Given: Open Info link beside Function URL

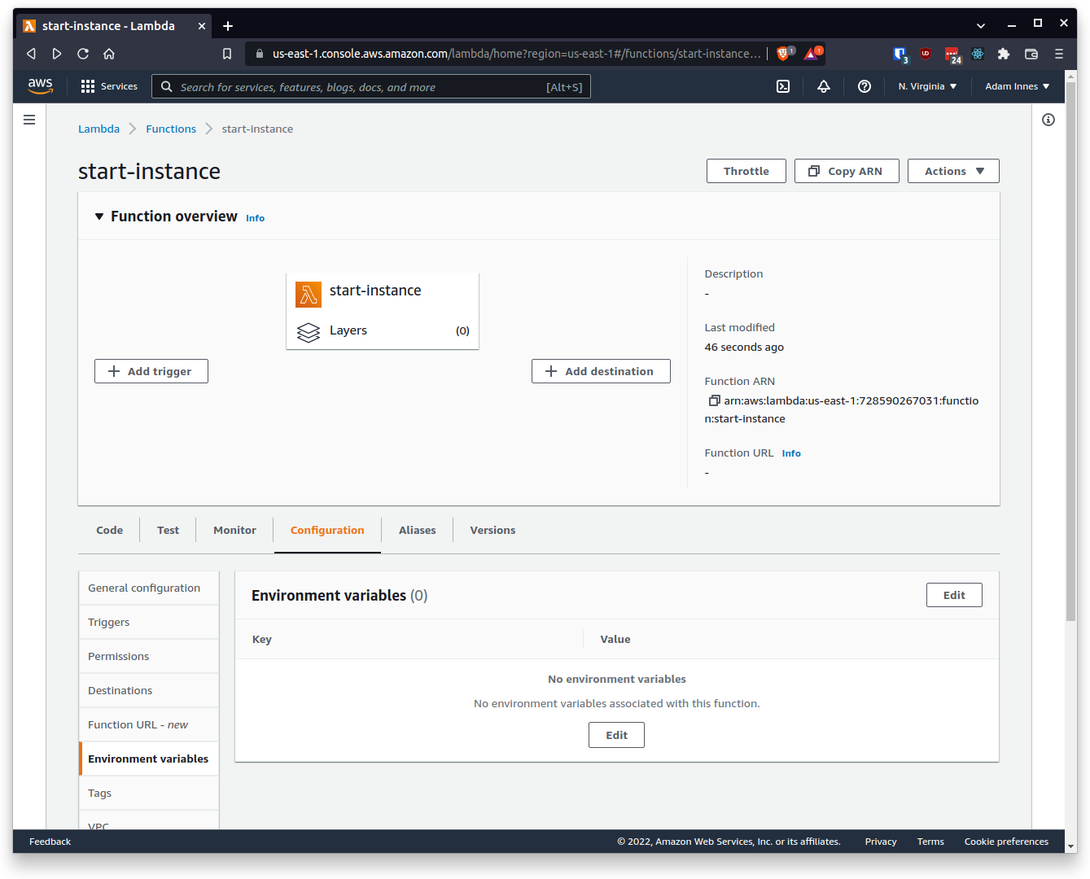Looking at the screenshot, I should click(x=791, y=453).
